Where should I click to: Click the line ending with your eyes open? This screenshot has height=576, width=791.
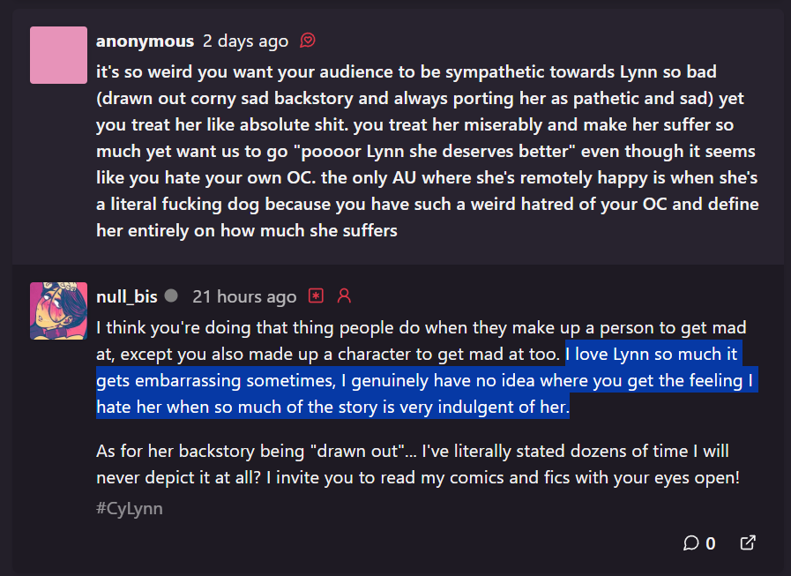point(418,477)
